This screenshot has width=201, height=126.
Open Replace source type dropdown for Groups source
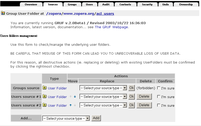tap(103, 88)
